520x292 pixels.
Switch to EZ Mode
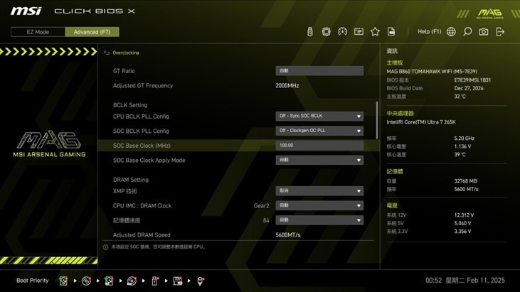tap(38, 32)
